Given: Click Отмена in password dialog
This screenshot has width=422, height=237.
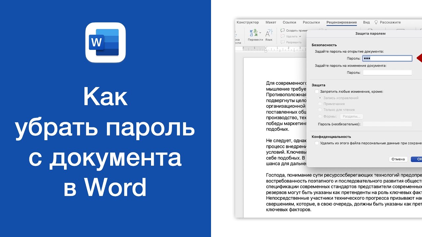Looking at the screenshot, I should click(398, 159).
